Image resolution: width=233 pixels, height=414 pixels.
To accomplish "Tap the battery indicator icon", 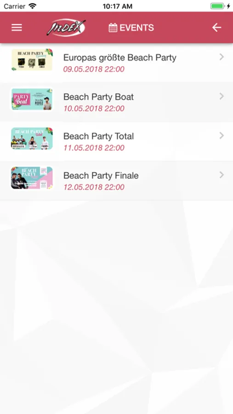I will [217, 6].
